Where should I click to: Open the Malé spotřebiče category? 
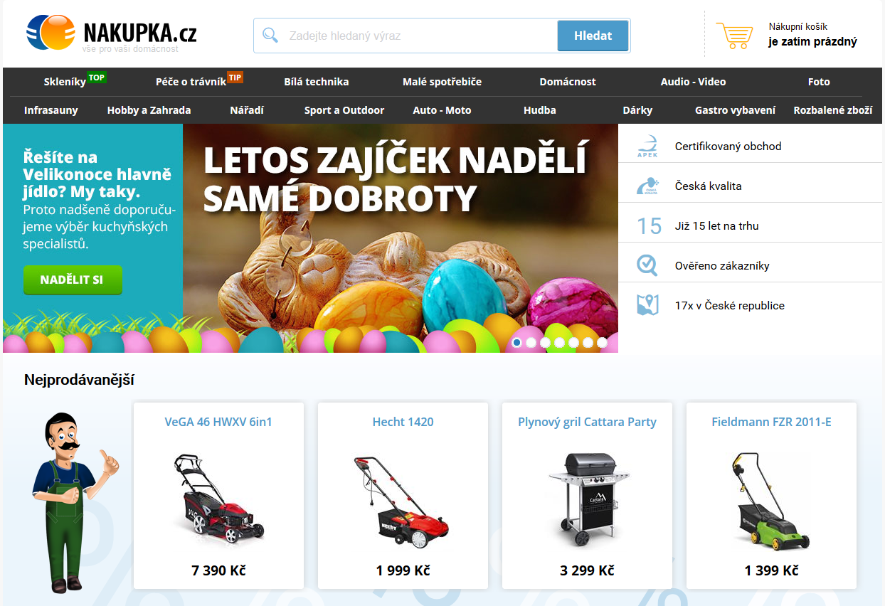click(442, 82)
